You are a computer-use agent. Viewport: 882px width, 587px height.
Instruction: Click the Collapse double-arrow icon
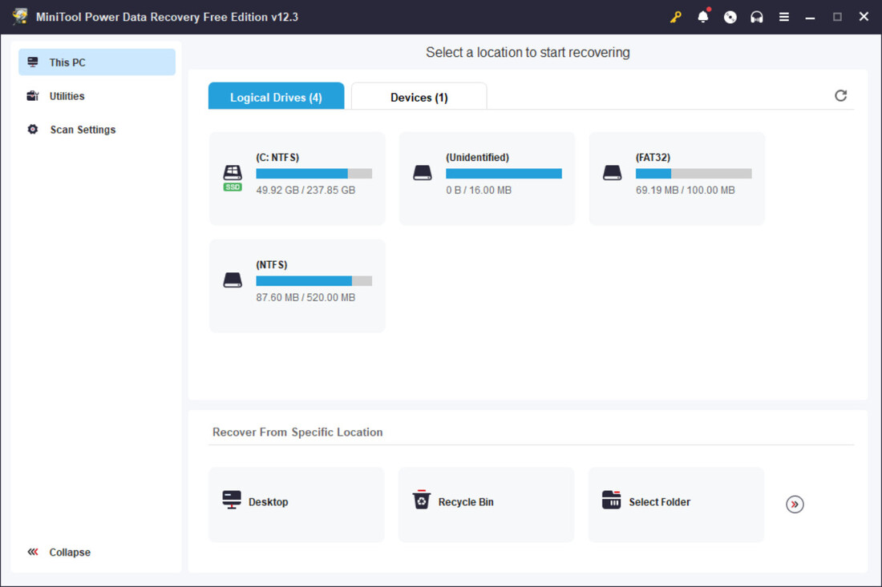click(x=33, y=552)
